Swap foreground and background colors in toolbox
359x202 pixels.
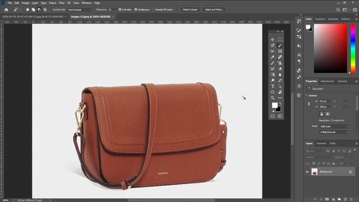click(280, 104)
